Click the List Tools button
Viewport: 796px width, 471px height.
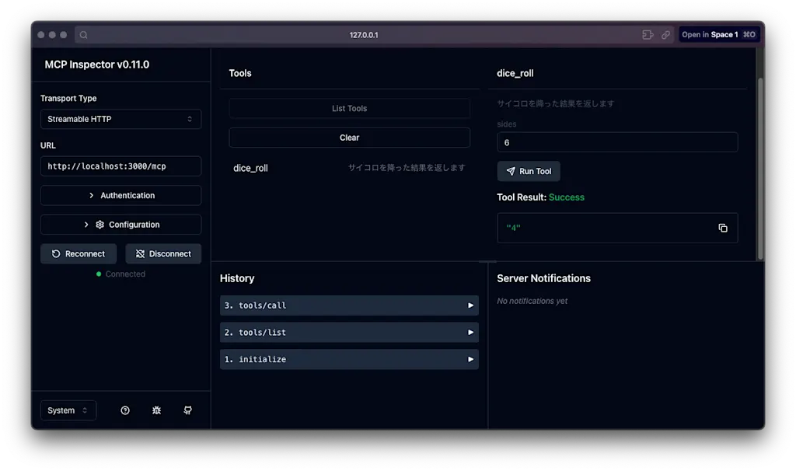(349, 108)
